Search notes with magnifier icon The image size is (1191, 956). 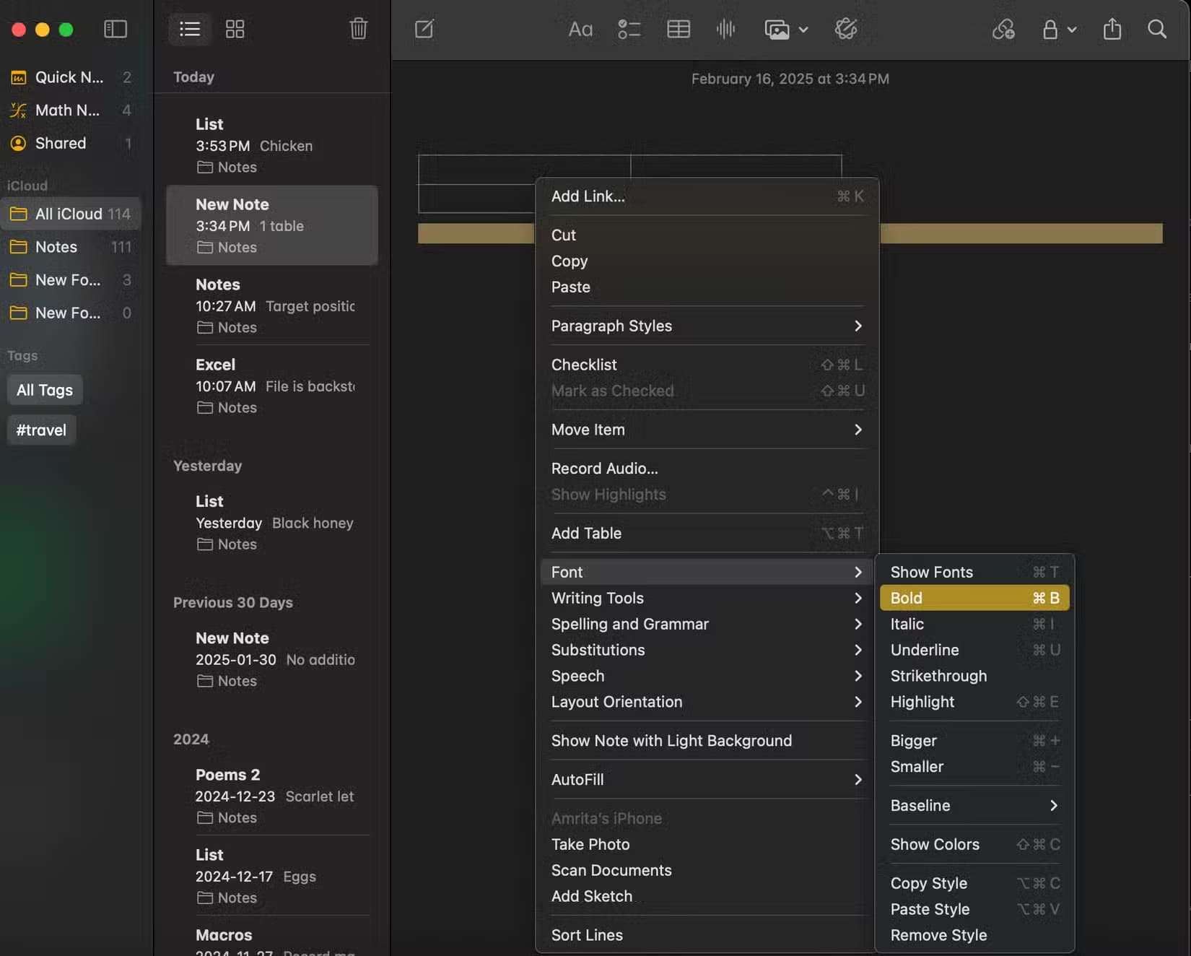[1157, 29]
